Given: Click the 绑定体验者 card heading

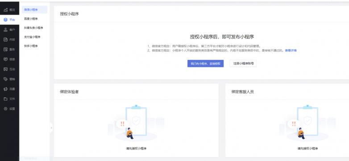Looking at the screenshot, I should click(x=69, y=92).
